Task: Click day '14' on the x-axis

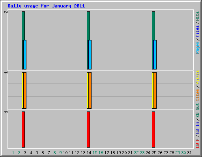Action: (x=89, y=153)
